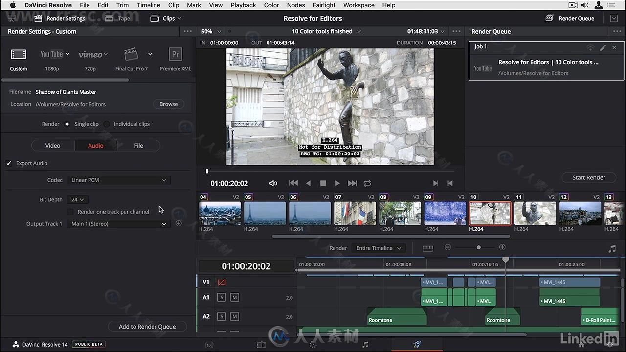Play forward in viewer

point(337,183)
